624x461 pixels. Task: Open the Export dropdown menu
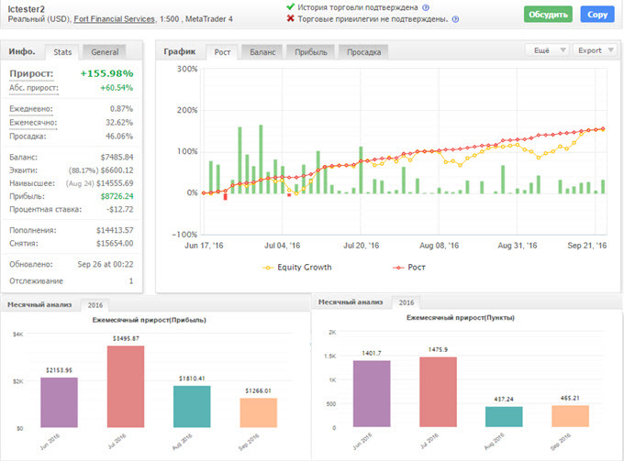click(x=595, y=50)
